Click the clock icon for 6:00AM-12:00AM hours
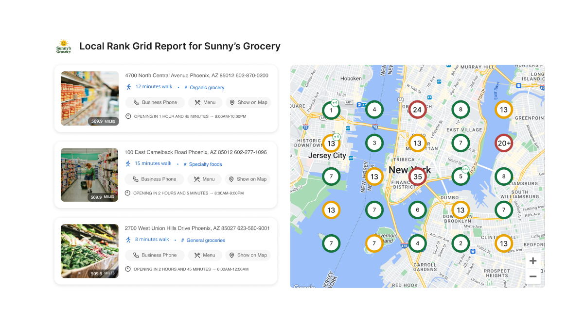 pos(127,269)
